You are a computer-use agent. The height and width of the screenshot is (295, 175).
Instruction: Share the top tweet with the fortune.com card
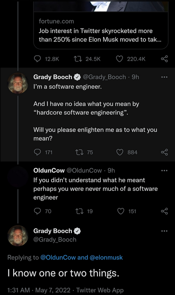[164, 59]
